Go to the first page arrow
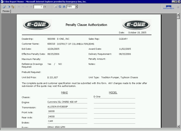Image resolution: width=181 pixels, height=131 pixels. pos(19,7)
